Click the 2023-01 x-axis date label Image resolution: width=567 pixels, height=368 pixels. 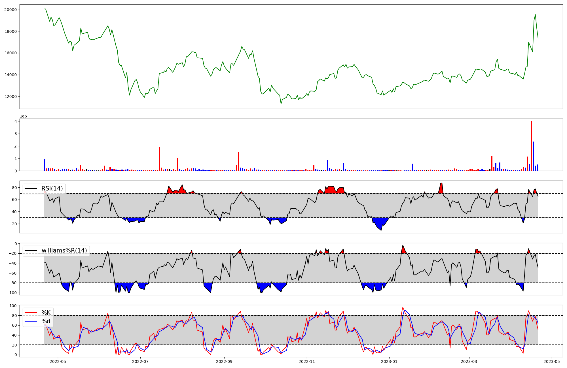[389, 361]
